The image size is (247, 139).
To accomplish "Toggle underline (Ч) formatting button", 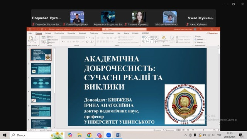I will click(x=68, y=42).
